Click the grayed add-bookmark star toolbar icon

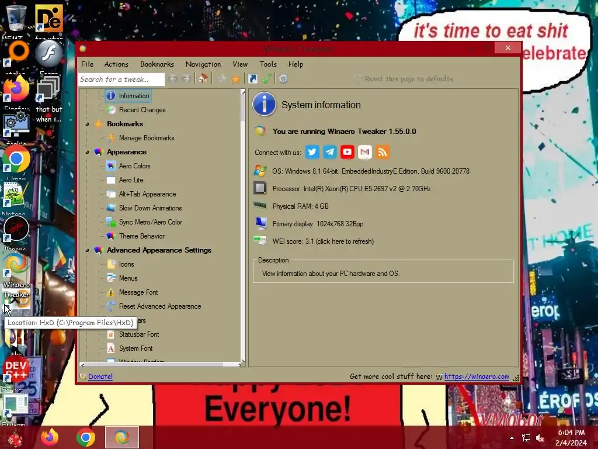tap(221, 79)
